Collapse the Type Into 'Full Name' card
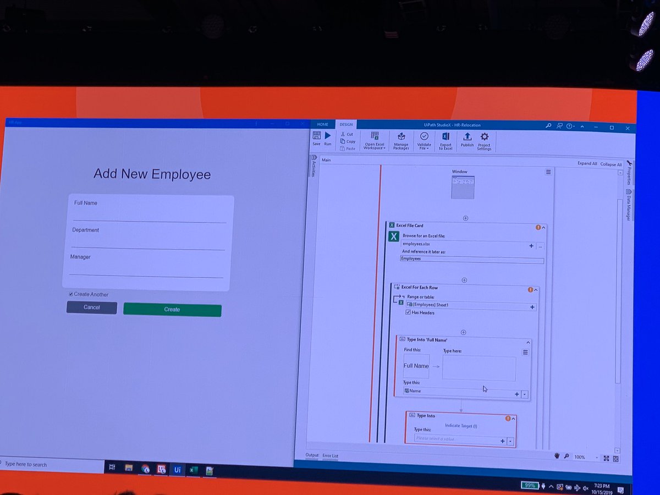This screenshot has height=495, width=660. [528, 341]
